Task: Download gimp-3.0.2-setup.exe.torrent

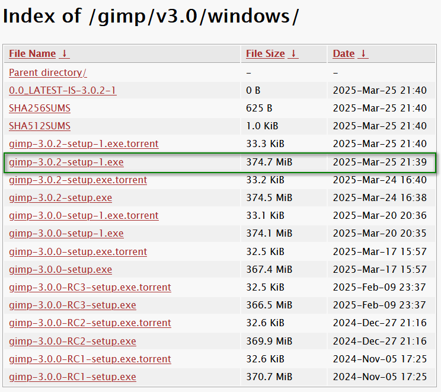Action: (x=78, y=180)
